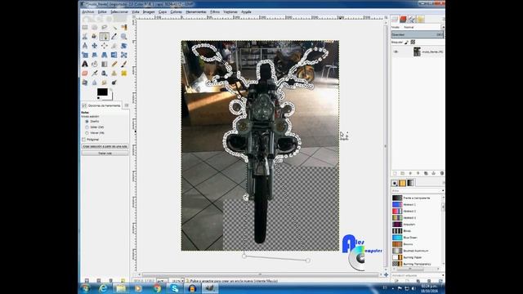523x294 pixels.
Task: Select the Dodge/Burn tool
Action: (x=114, y=82)
